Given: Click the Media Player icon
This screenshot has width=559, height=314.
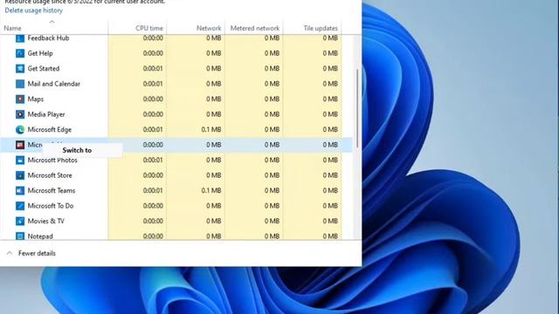Looking at the screenshot, I should point(20,114).
